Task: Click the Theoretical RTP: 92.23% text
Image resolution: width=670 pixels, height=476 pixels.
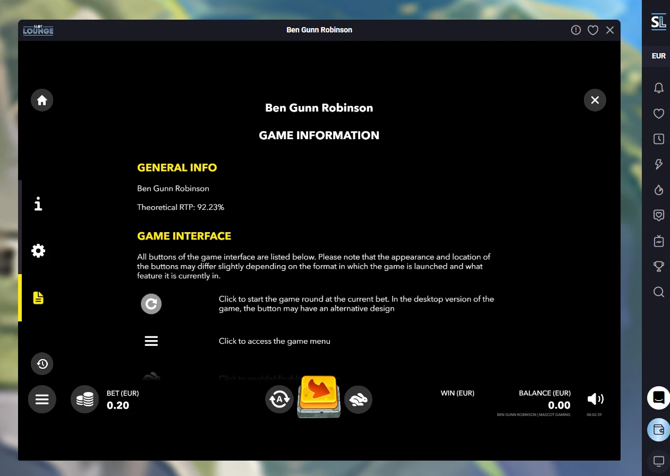Action: click(181, 207)
